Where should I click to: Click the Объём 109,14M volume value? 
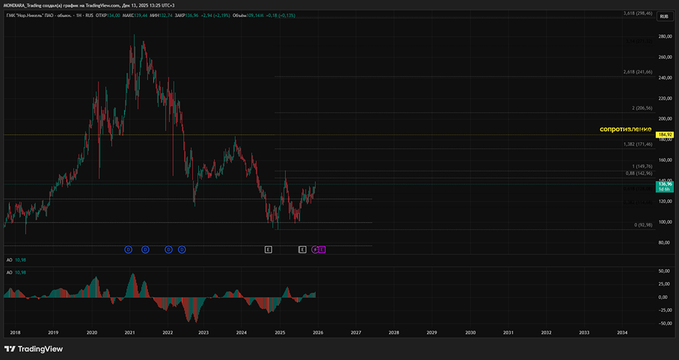click(x=249, y=16)
